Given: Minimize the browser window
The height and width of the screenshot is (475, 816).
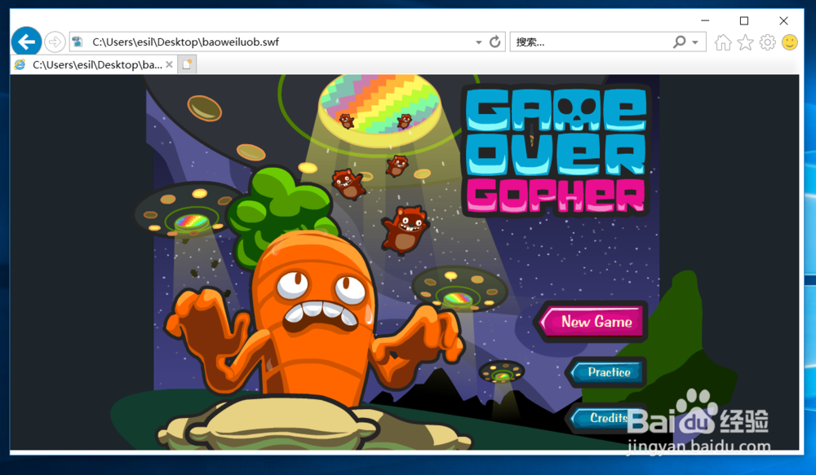Looking at the screenshot, I should [705, 21].
